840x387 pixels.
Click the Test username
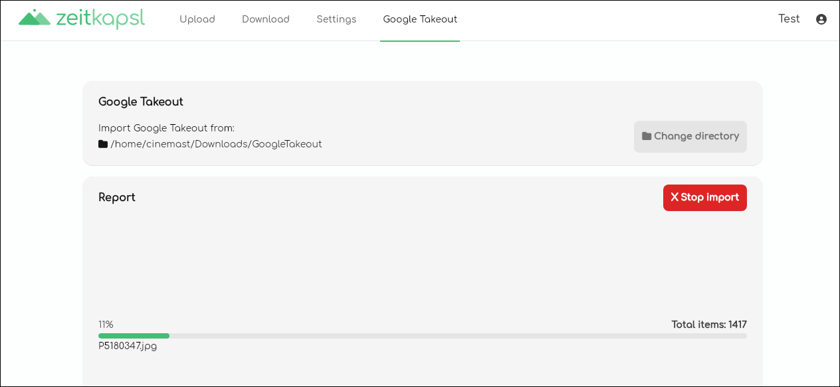pos(789,19)
